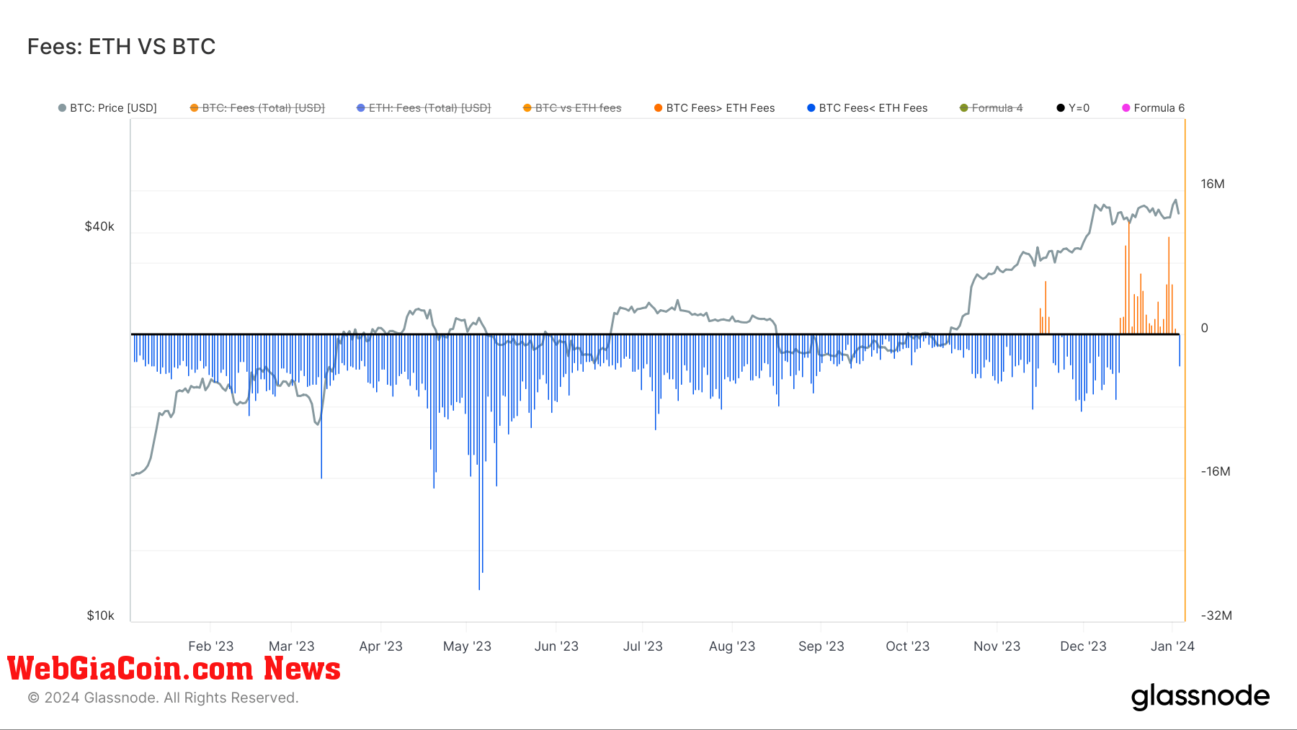Image resolution: width=1297 pixels, height=730 pixels.
Task: Click the Feb '23 date label
Action: tap(210, 646)
